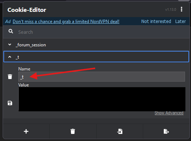
Task: Open the import cookies icon
Action: [120, 131]
